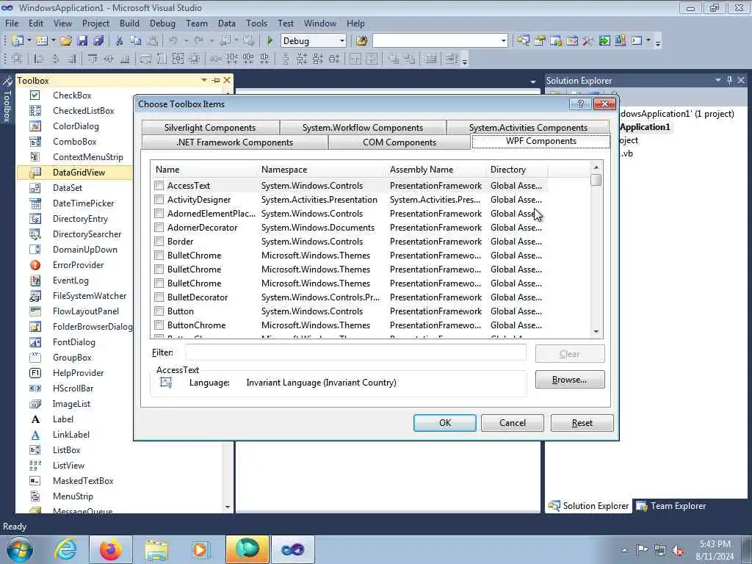Open the File menu

(12, 23)
